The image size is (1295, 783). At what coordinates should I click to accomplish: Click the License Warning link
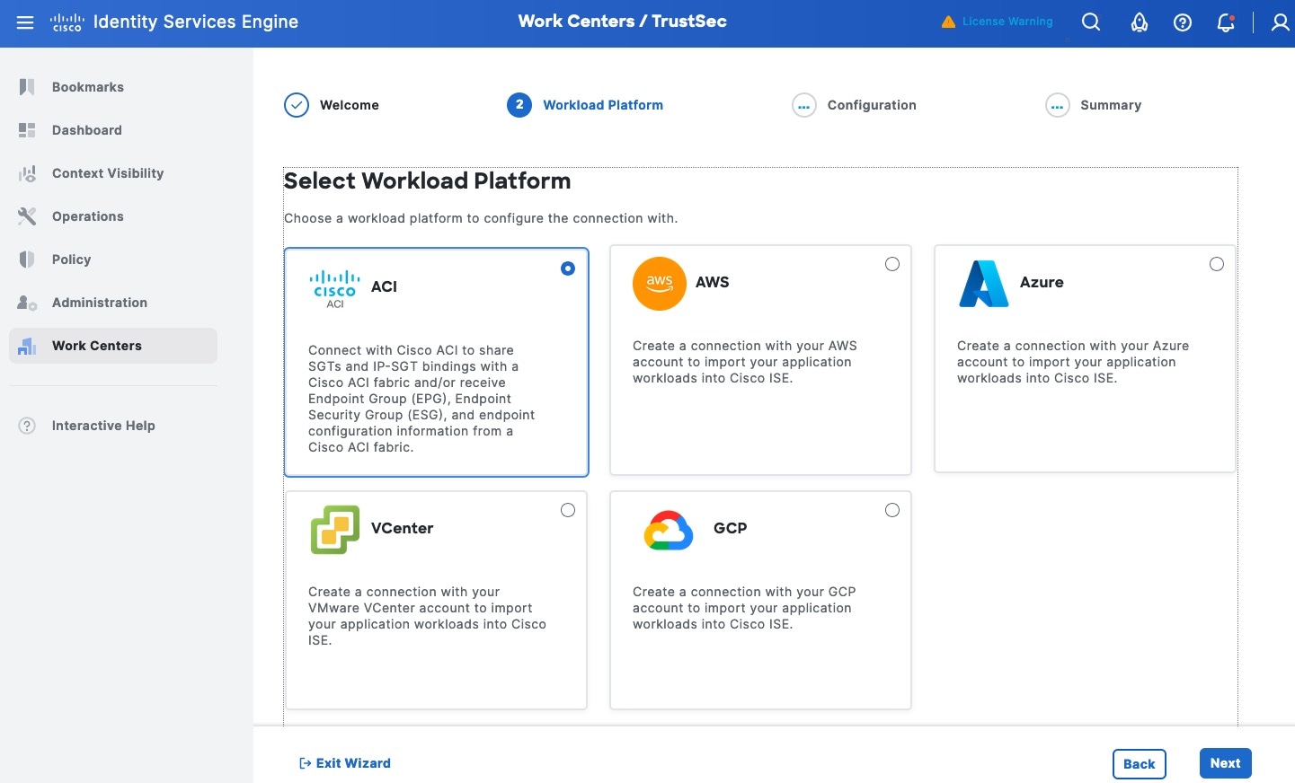click(998, 22)
